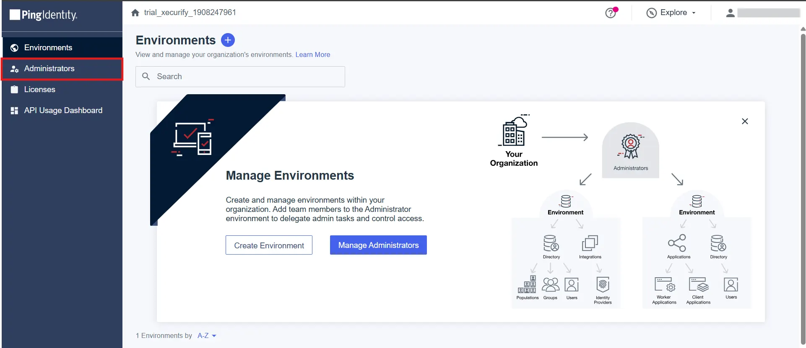Click the Worker Applications icon
This screenshot has height=348, width=806.
(x=665, y=284)
